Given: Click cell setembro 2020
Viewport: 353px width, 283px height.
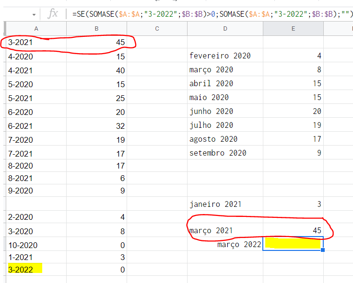Looking at the screenshot, I should coord(225,153).
